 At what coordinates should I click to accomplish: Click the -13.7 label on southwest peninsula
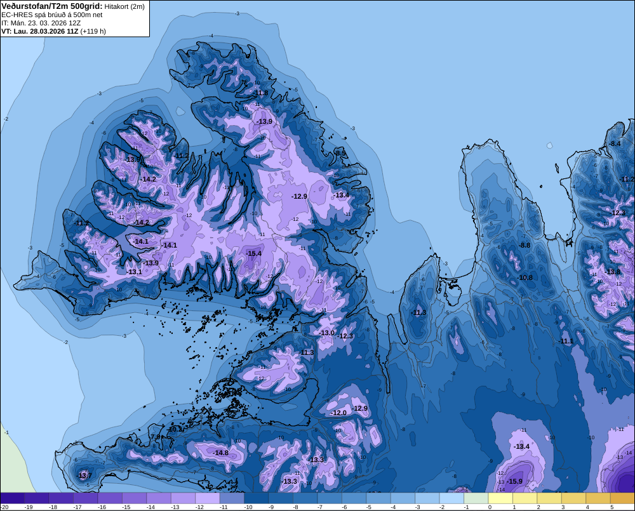click(84, 475)
